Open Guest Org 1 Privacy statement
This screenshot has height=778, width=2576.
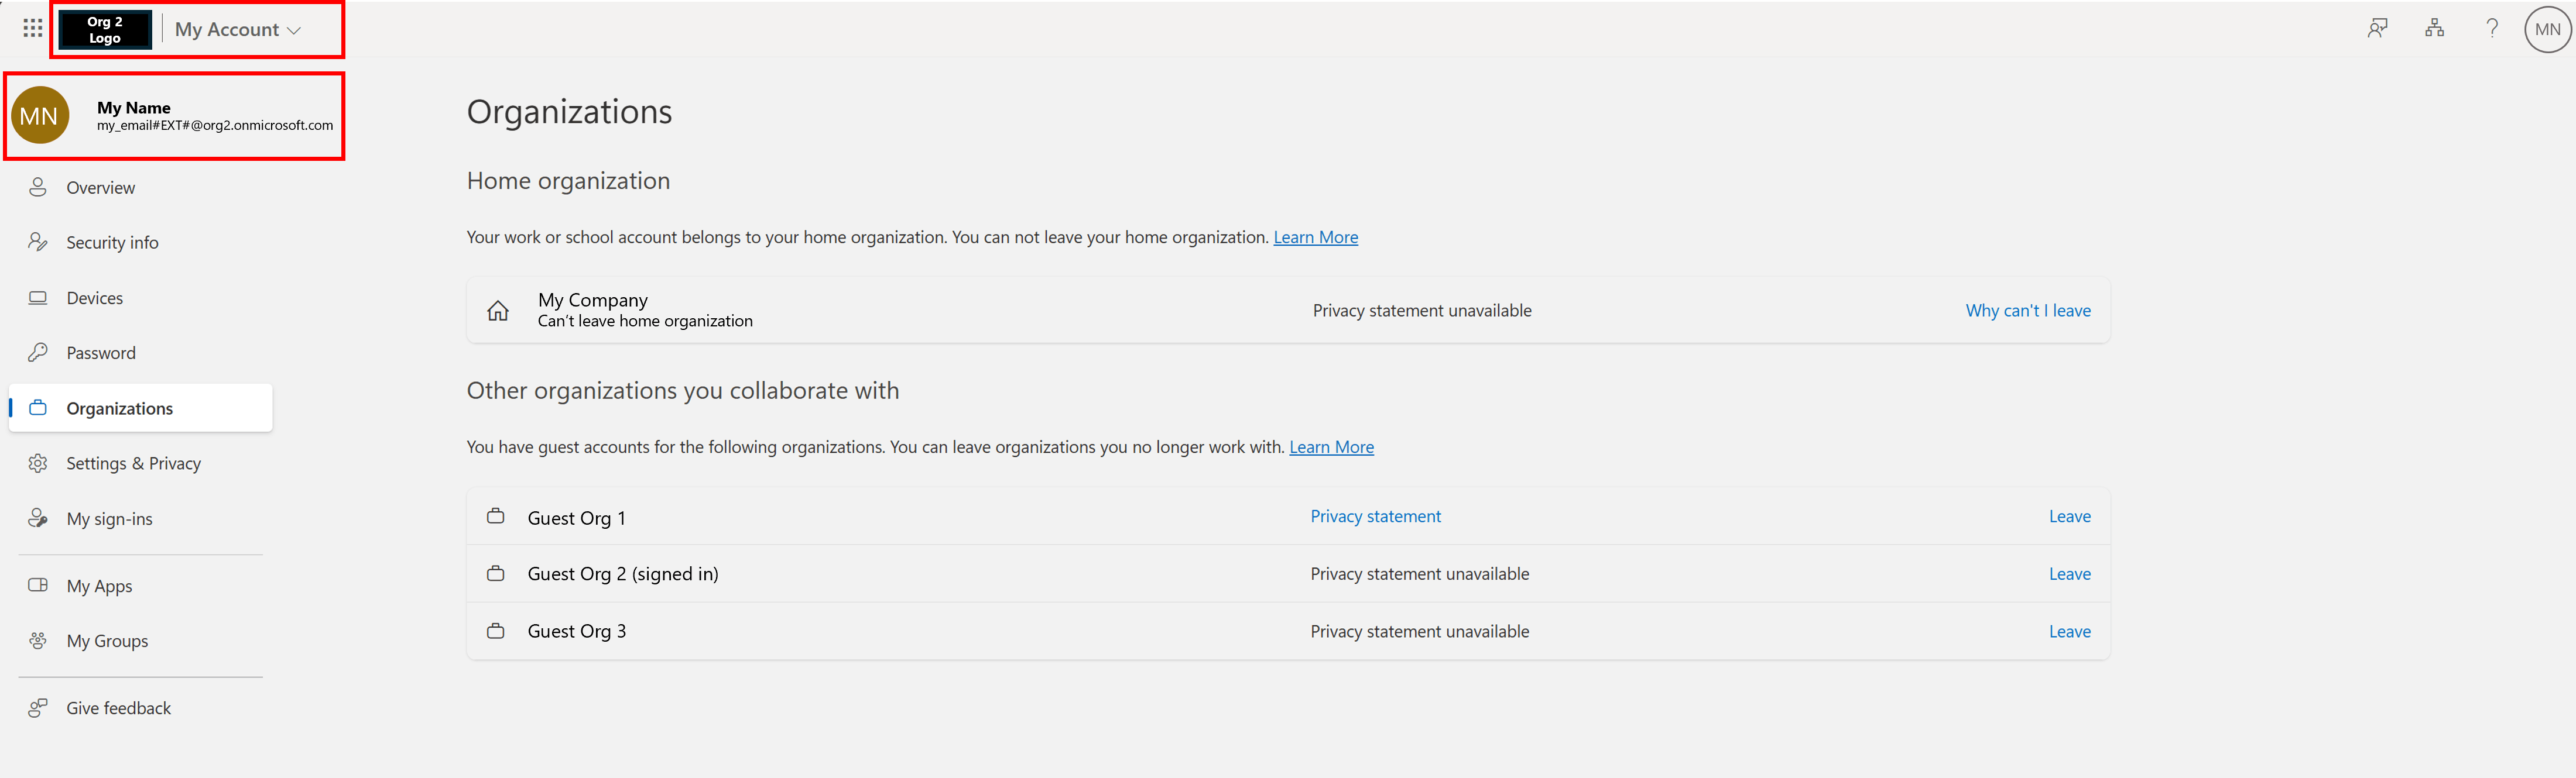point(1375,517)
